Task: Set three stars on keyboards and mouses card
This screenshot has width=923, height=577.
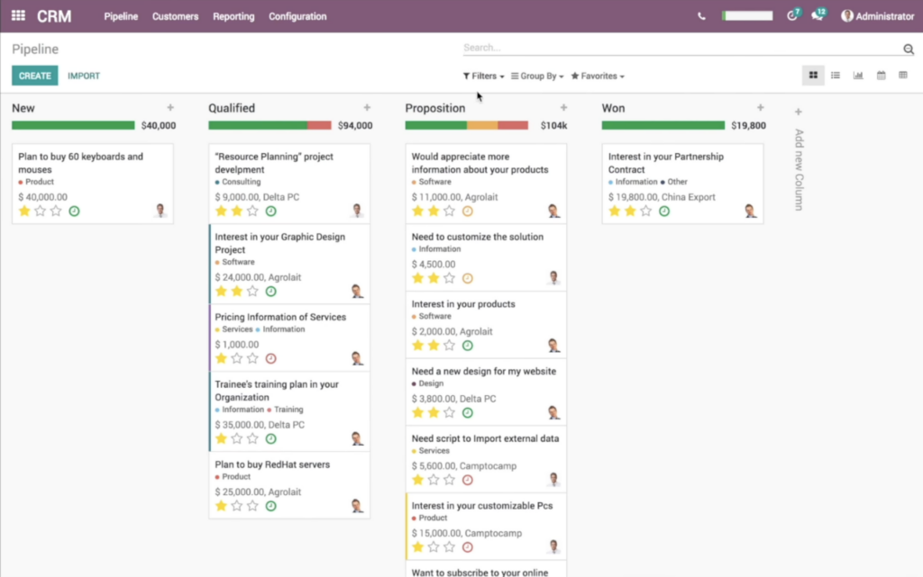Action: (56, 211)
